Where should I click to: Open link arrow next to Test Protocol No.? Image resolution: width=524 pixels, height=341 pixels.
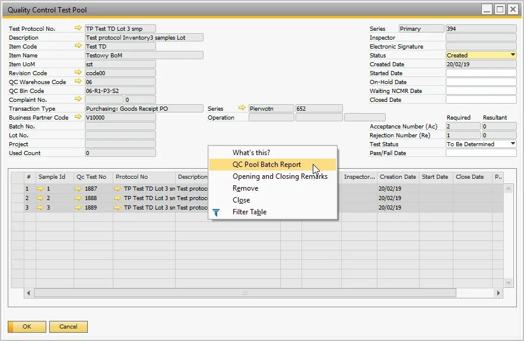click(x=78, y=28)
